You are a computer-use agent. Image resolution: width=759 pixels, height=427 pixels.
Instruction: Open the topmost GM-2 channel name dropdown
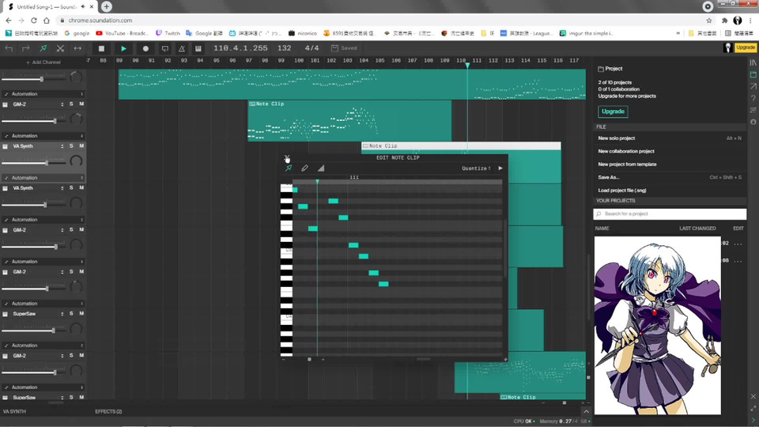click(x=62, y=104)
